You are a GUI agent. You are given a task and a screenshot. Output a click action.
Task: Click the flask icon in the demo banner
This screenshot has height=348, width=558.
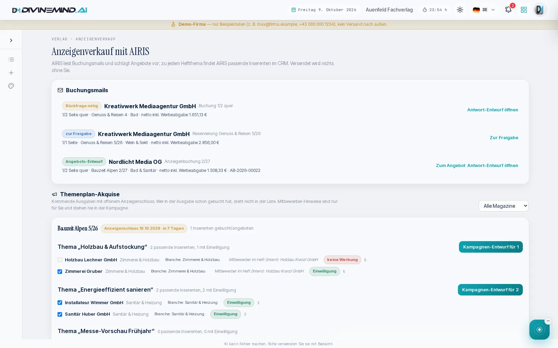[x=173, y=24]
